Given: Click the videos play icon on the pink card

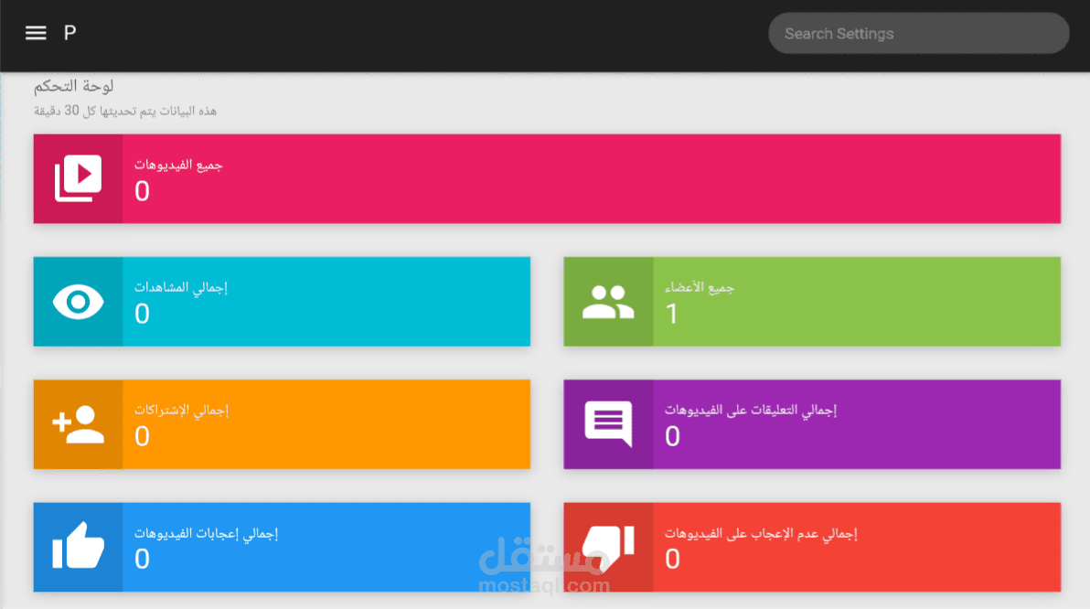Looking at the screenshot, I should pos(78,178).
